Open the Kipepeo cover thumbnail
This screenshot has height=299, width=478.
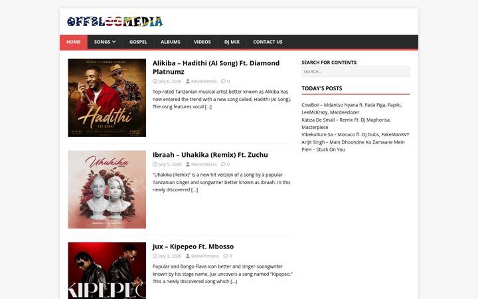click(x=107, y=270)
